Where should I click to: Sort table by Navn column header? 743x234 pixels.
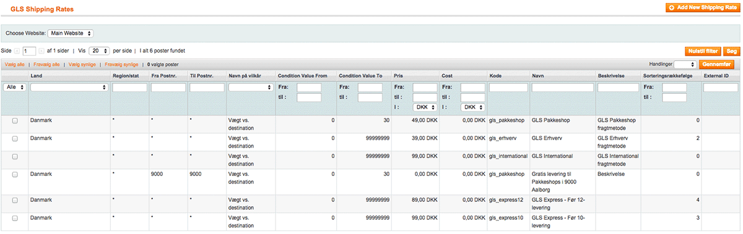pos(537,76)
